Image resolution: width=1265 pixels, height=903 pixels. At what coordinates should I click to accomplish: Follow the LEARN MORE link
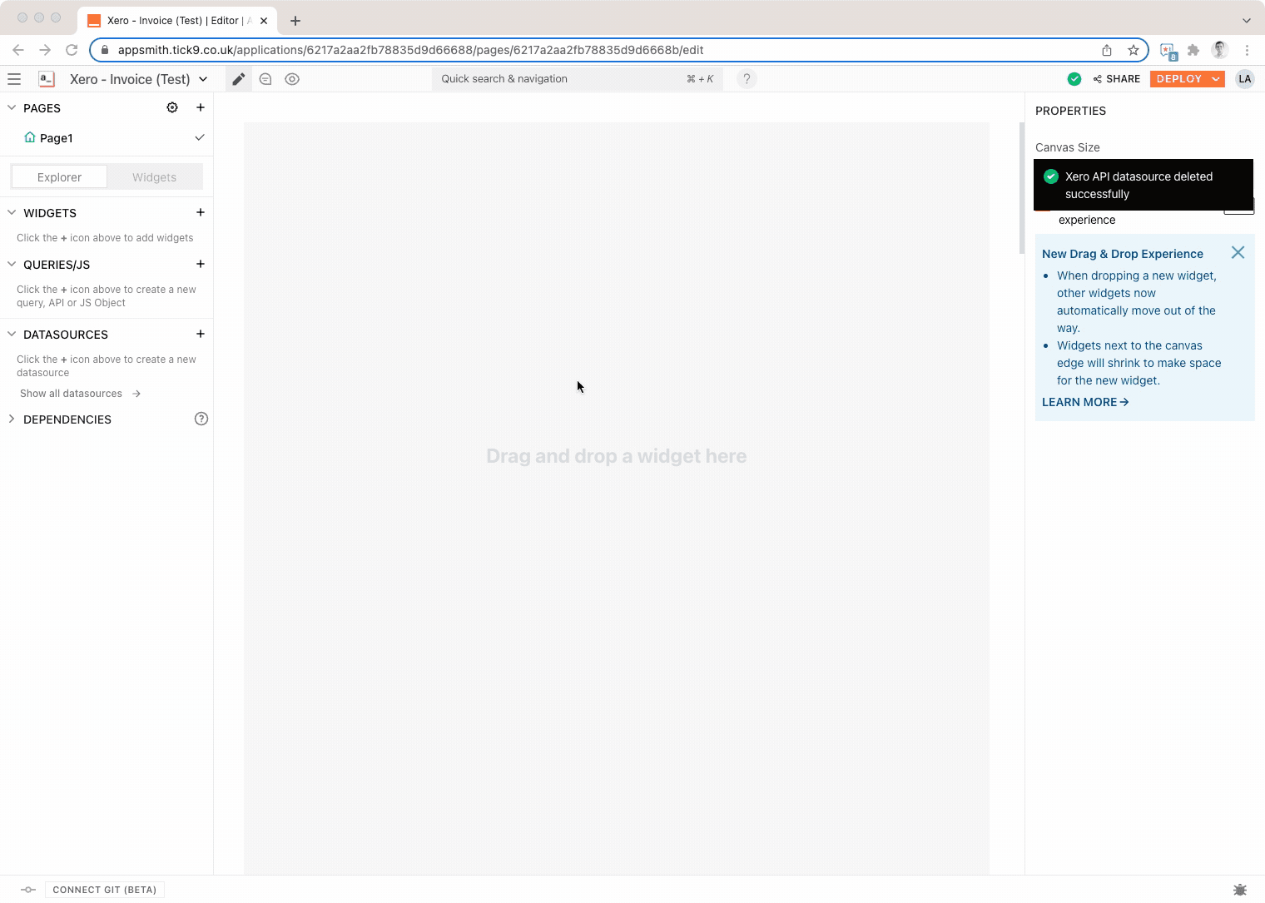[1084, 402]
